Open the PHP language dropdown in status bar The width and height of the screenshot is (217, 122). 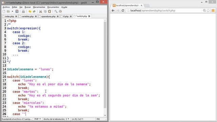(x=38, y=119)
